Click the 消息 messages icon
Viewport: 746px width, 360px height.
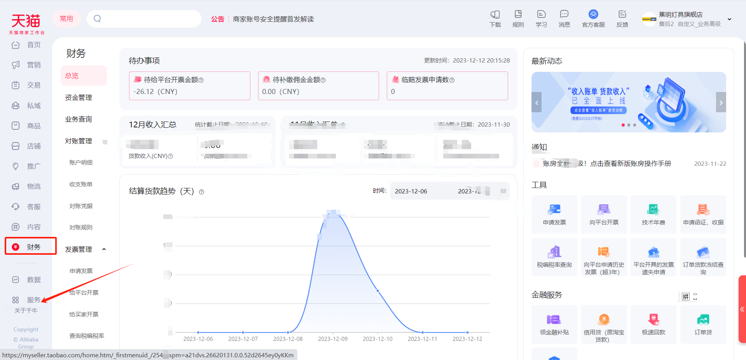click(x=564, y=19)
